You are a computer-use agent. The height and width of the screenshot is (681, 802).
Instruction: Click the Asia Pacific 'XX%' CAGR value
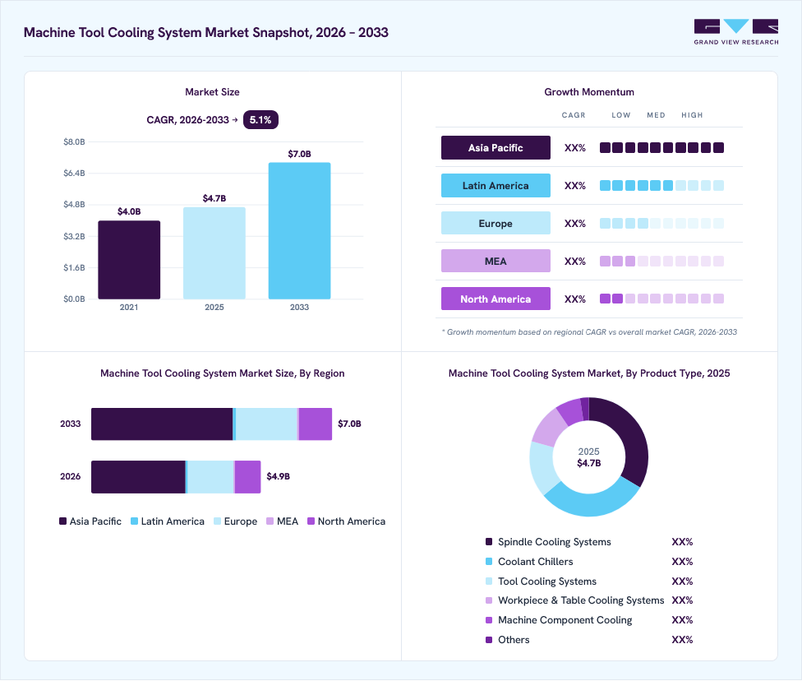click(575, 148)
